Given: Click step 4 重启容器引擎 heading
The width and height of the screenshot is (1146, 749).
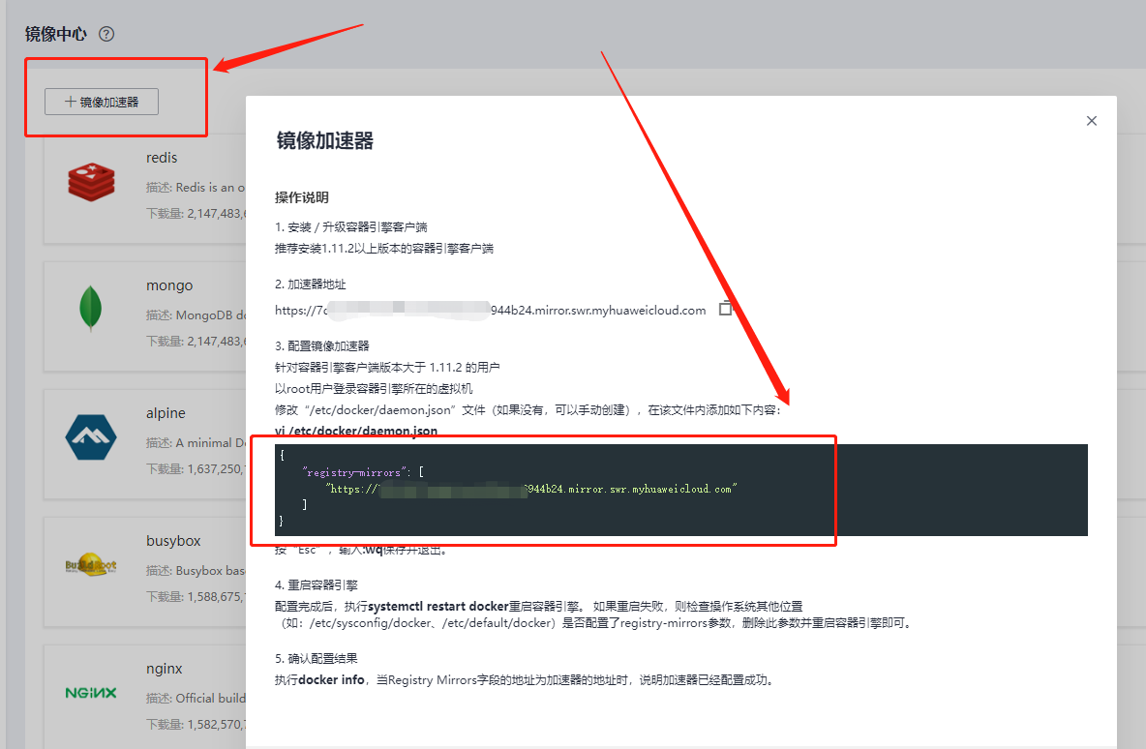Looking at the screenshot, I should pos(317,585).
